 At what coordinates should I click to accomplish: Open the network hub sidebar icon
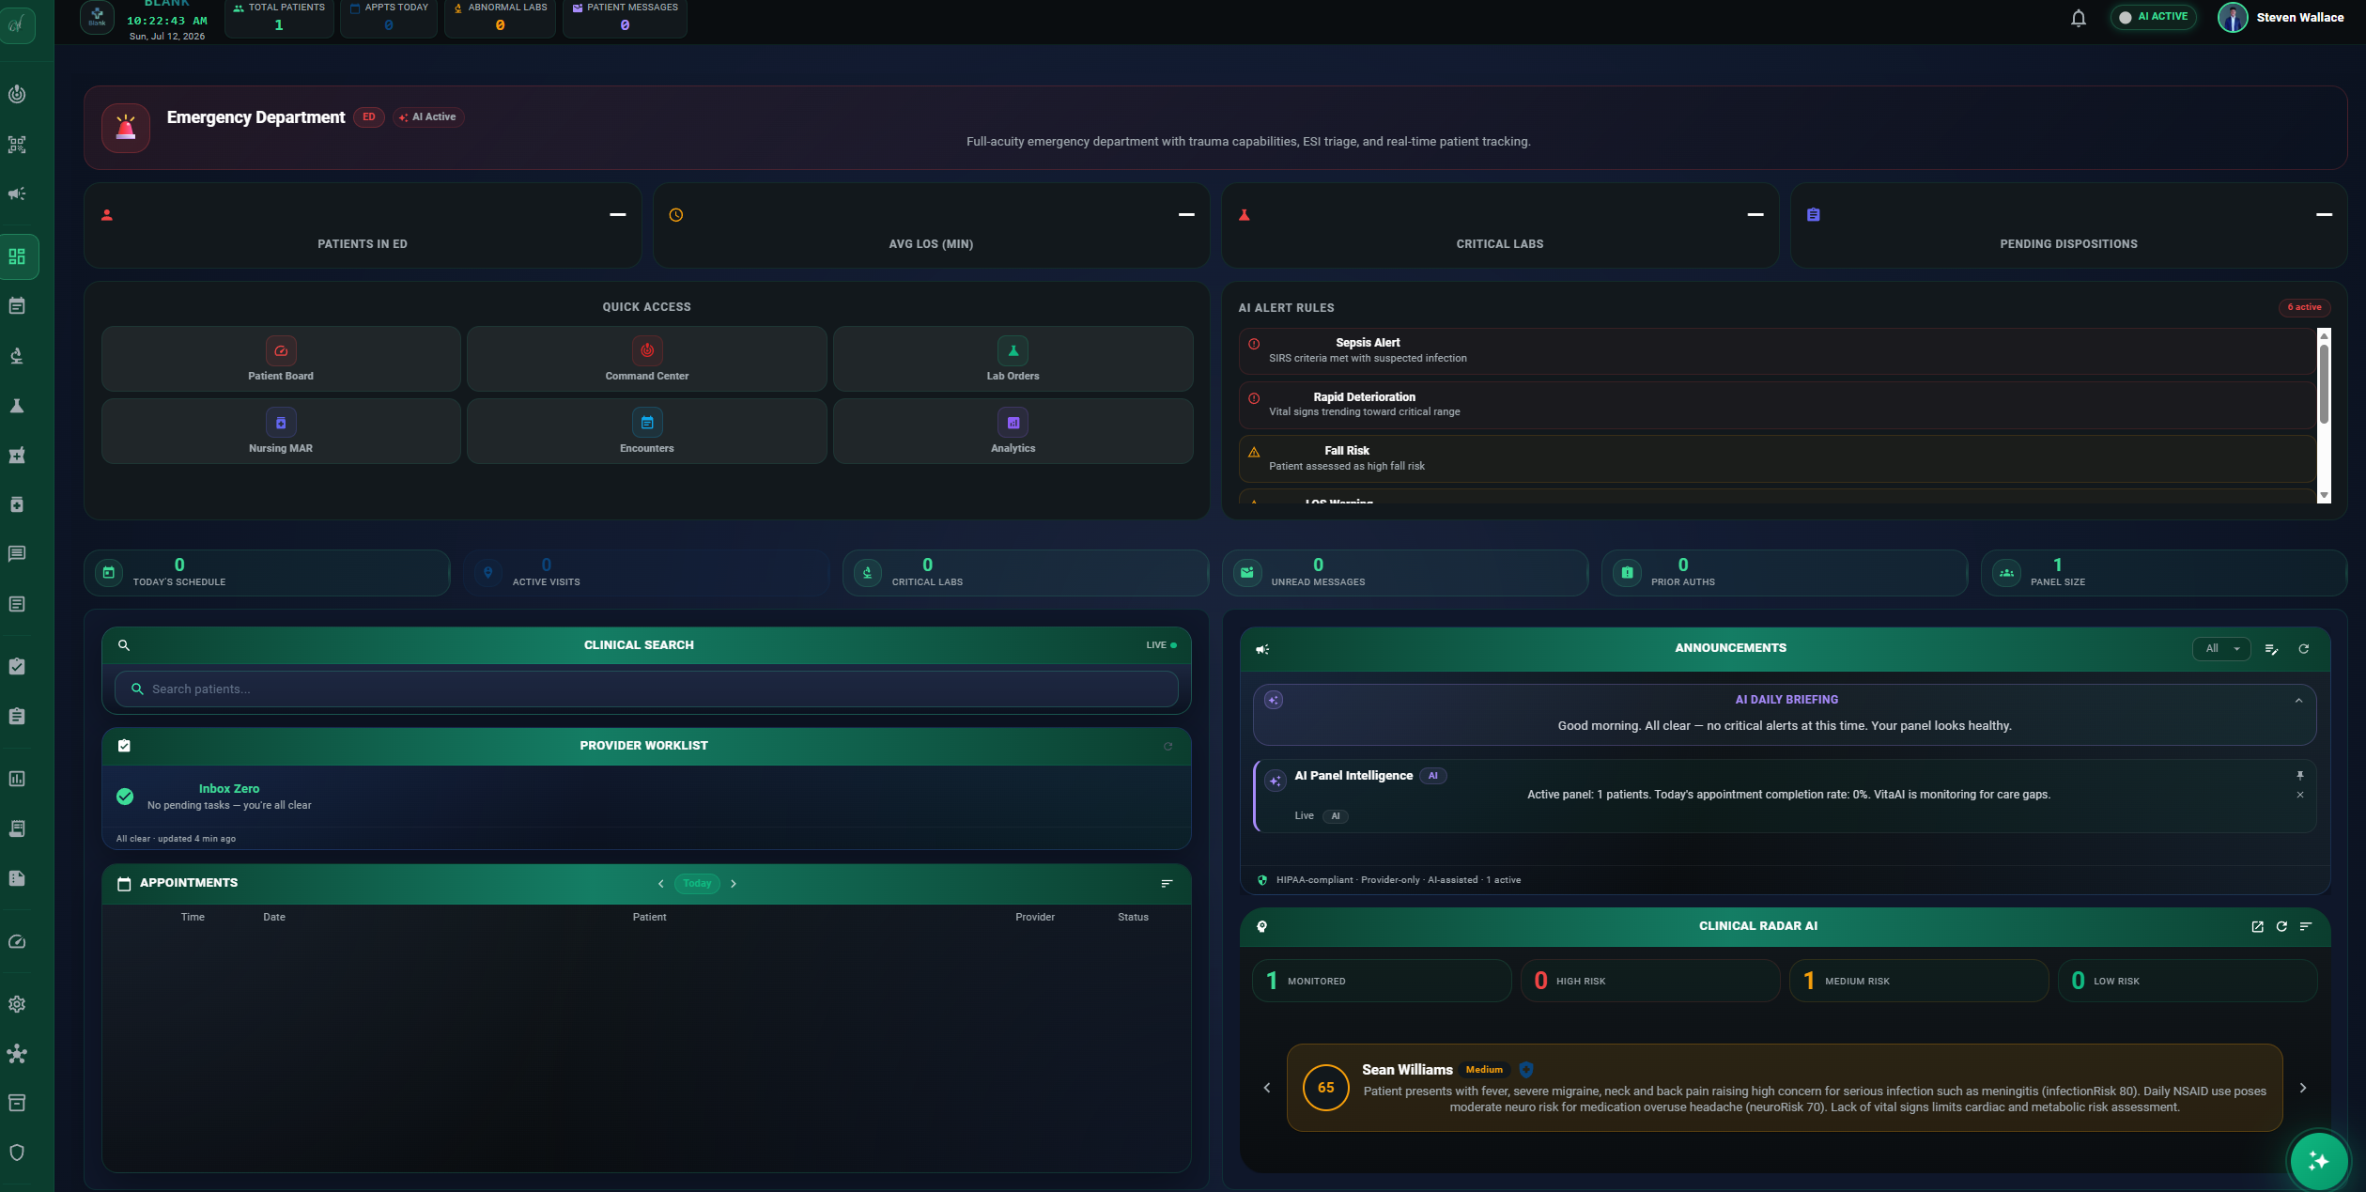point(17,1054)
